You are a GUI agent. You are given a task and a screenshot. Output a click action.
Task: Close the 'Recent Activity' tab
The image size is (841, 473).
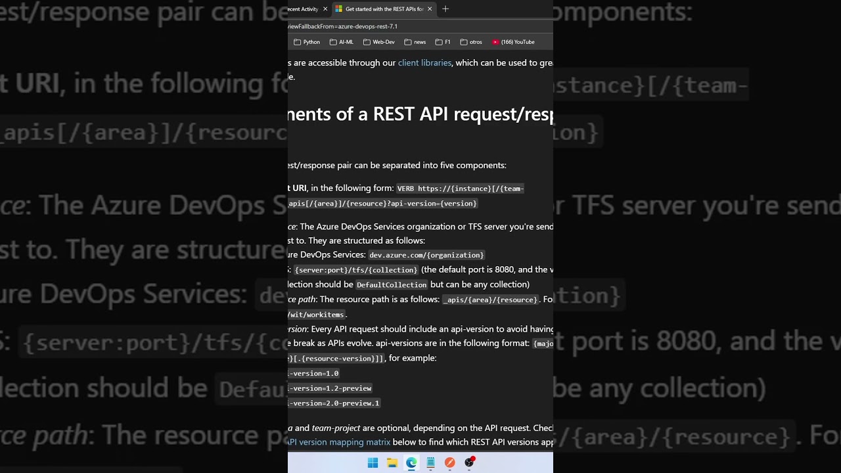point(325,9)
